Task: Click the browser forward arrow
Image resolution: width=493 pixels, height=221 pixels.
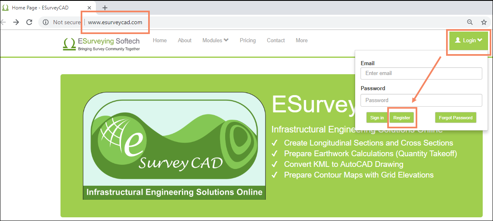Action: point(16,22)
